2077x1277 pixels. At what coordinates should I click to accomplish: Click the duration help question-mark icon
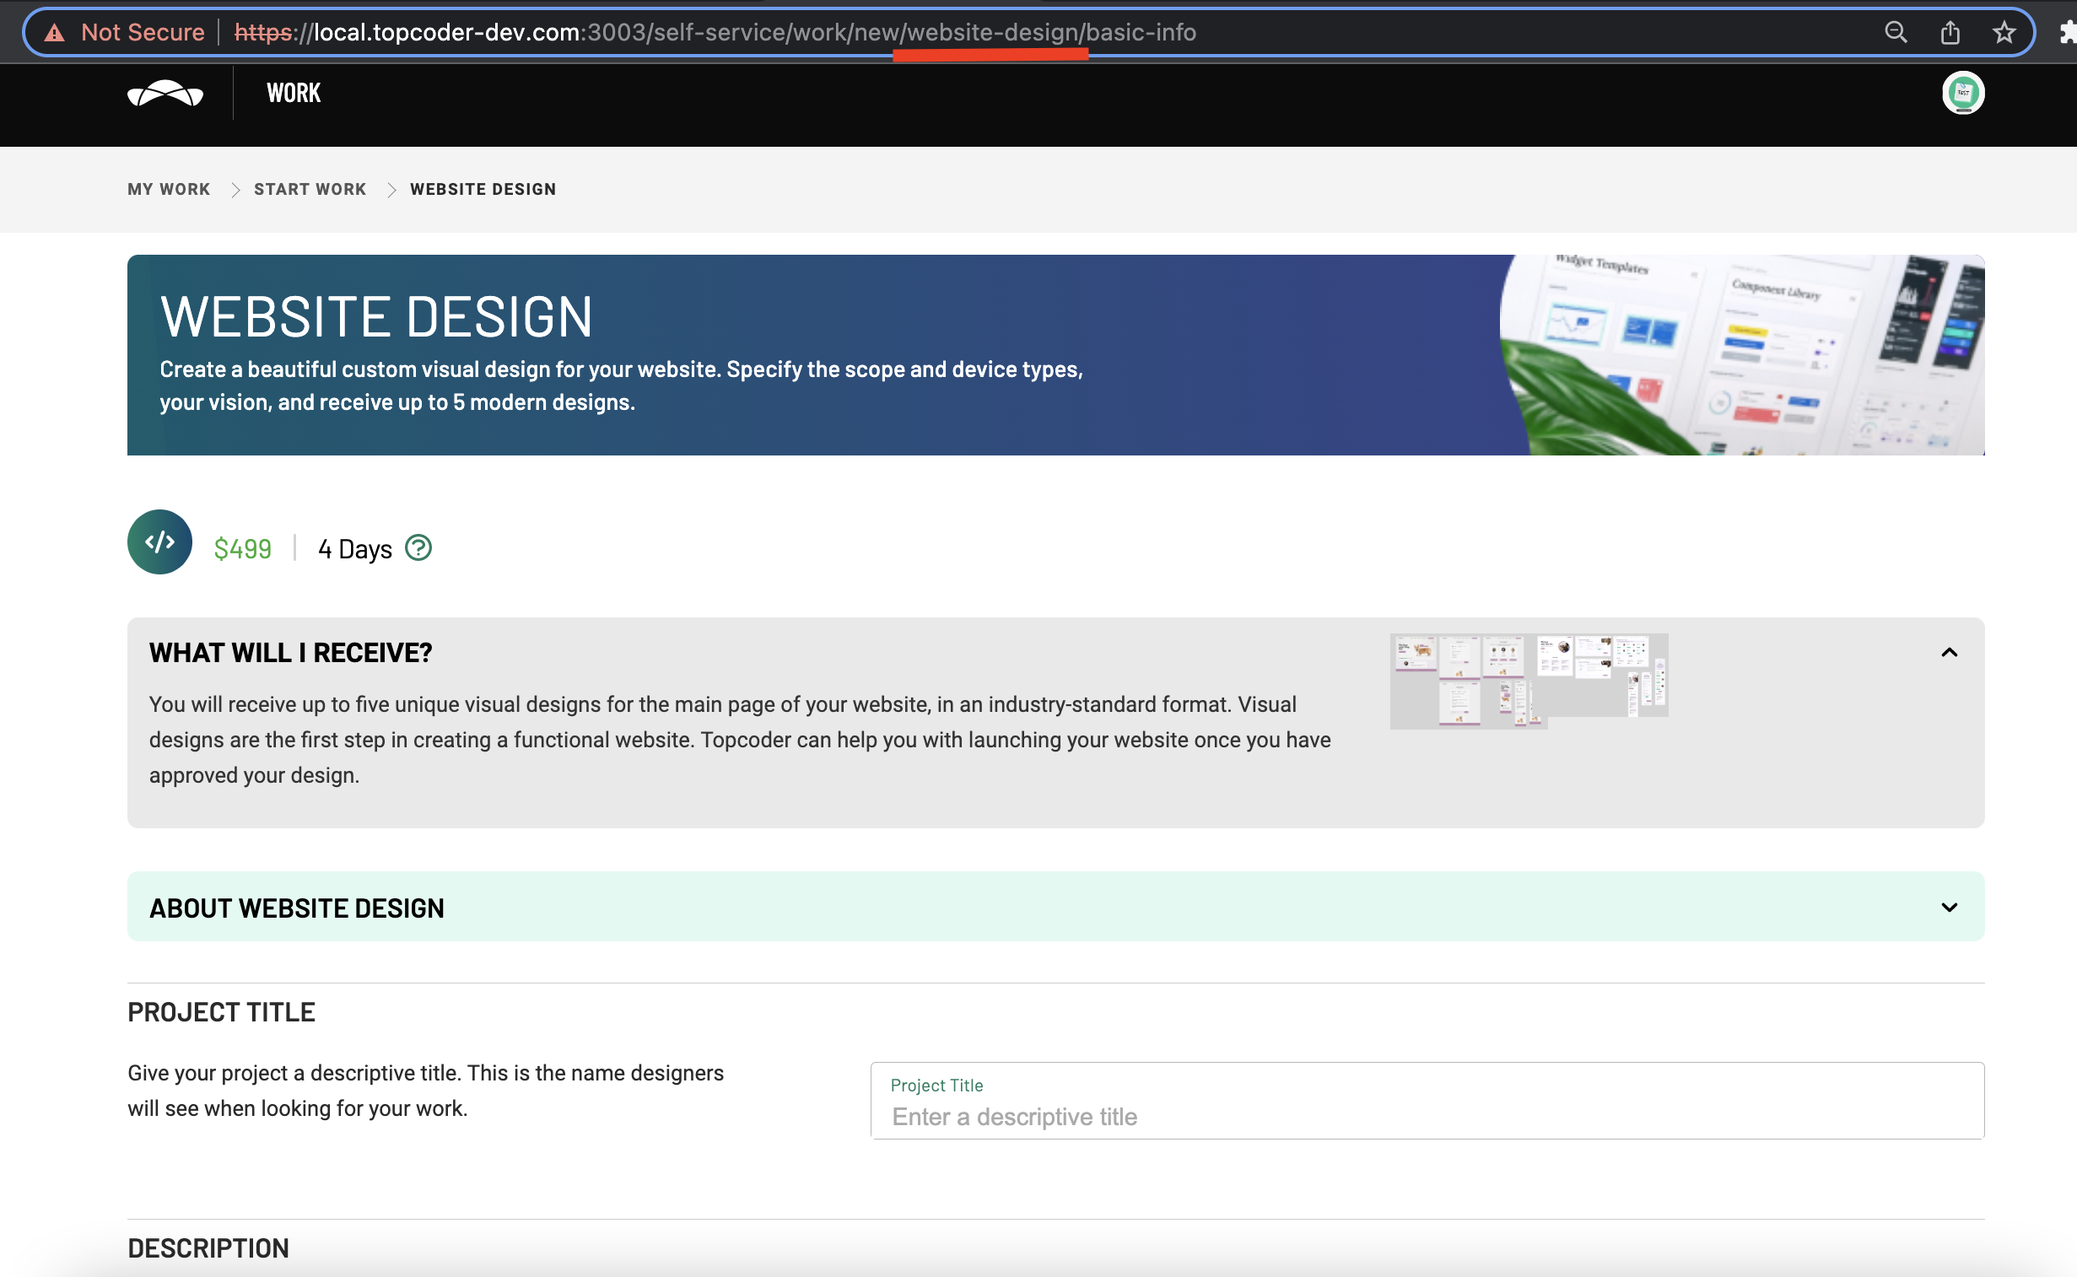tap(418, 548)
